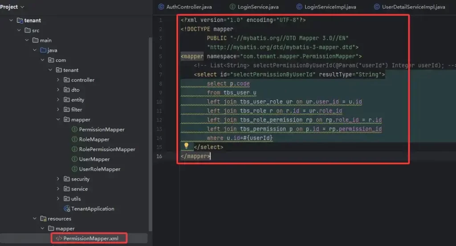Click the UserMapper interface icon
This screenshot has height=246, width=456.
click(75, 159)
